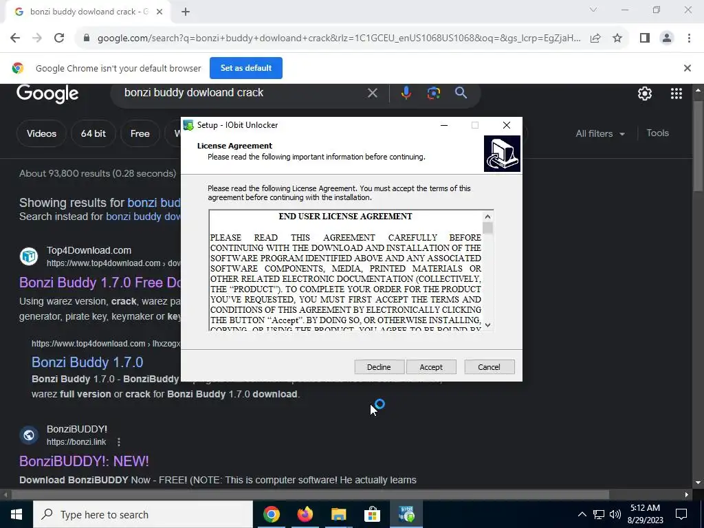This screenshot has height=528, width=704.
Task: Show hidden system tray icons
Action: click(582, 514)
